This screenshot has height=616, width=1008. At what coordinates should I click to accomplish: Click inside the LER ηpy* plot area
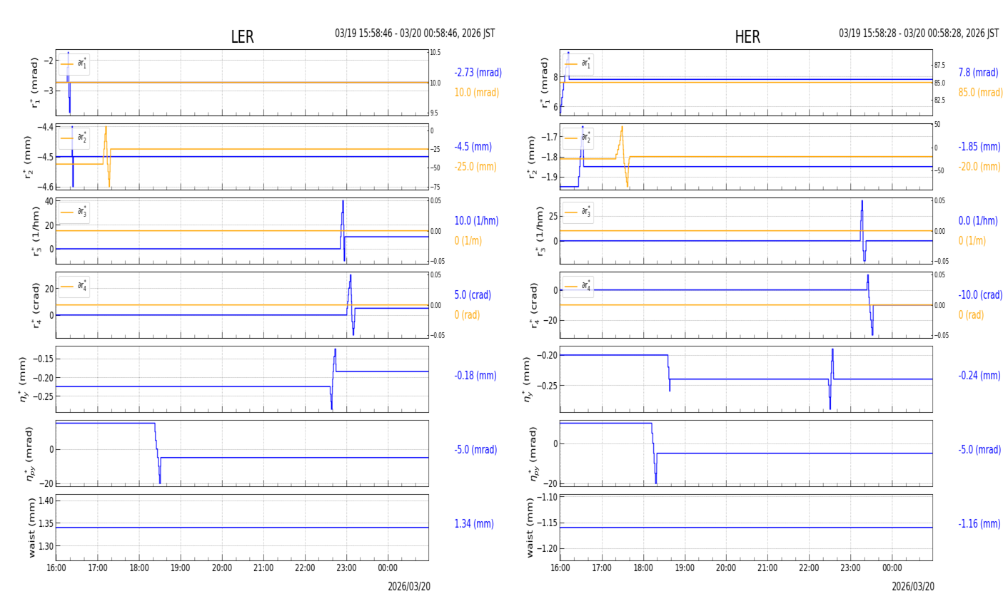242,453
